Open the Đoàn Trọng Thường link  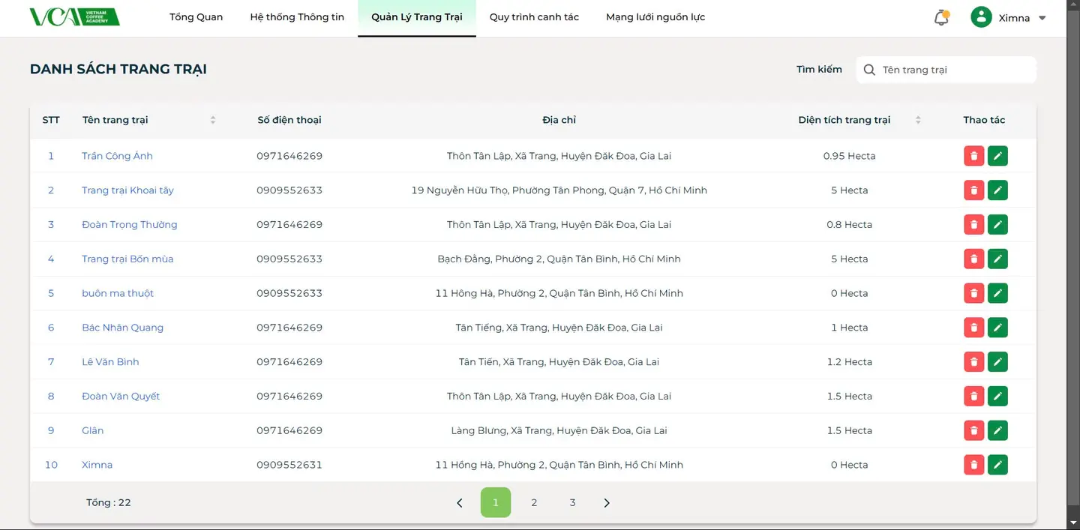click(x=130, y=225)
